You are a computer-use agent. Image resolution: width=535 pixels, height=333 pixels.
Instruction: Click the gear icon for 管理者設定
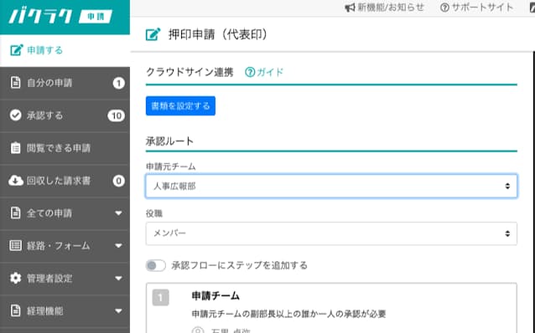[15, 278]
